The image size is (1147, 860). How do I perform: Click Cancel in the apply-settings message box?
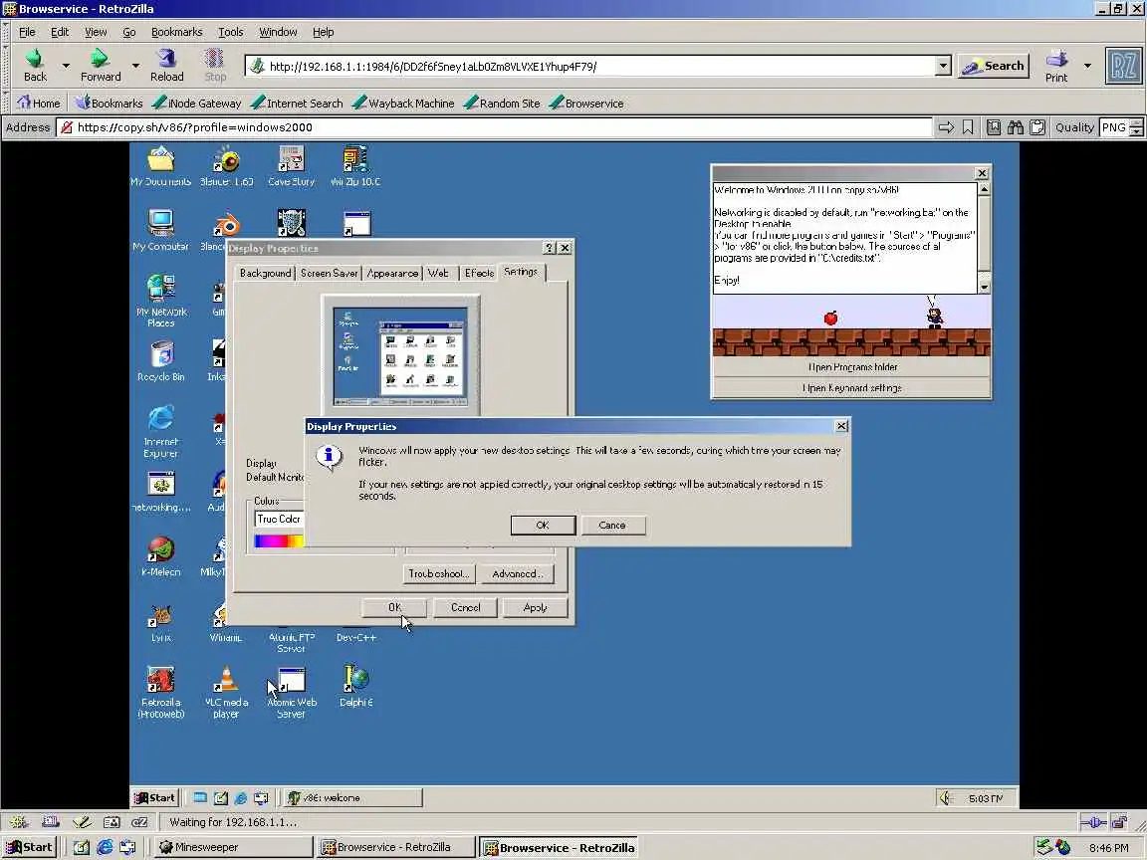pyautogui.click(x=612, y=526)
